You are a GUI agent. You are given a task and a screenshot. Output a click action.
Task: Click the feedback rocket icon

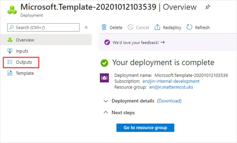tap(107, 43)
